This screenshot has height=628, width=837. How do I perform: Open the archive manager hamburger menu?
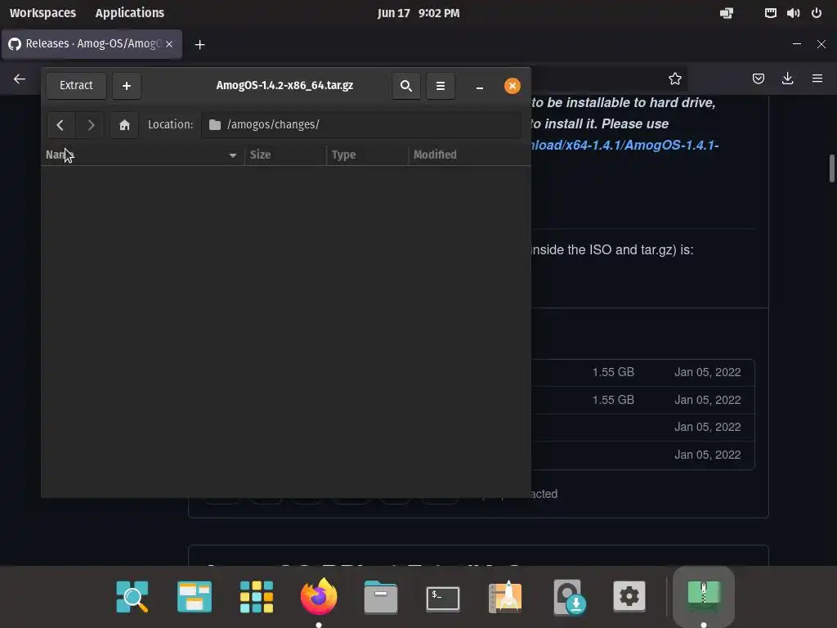point(441,85)
